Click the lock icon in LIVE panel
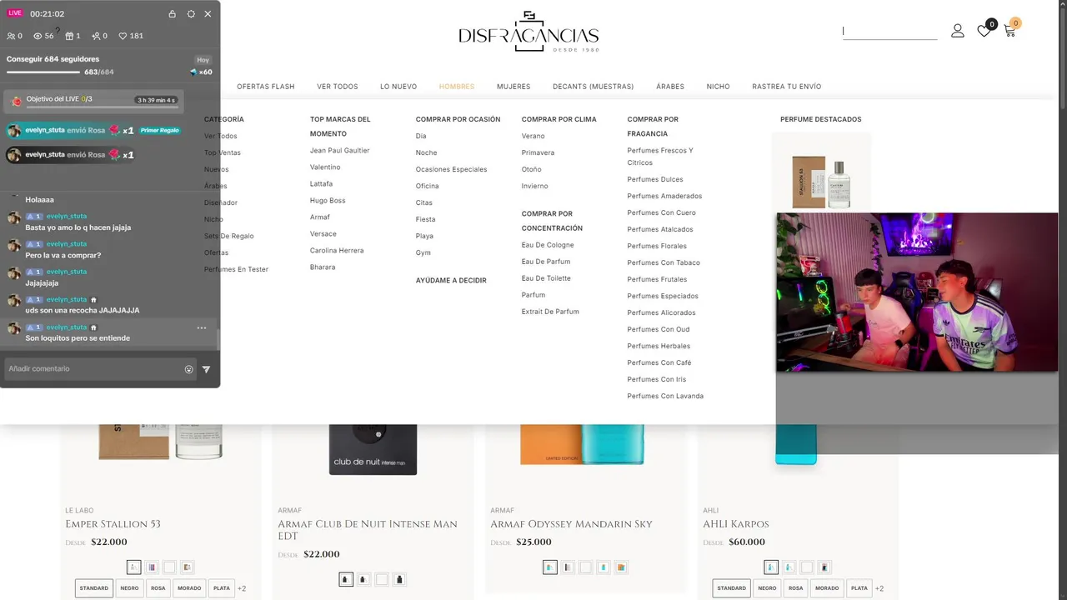This screenshot has width=1067, height=600. [x=173, y=14]
